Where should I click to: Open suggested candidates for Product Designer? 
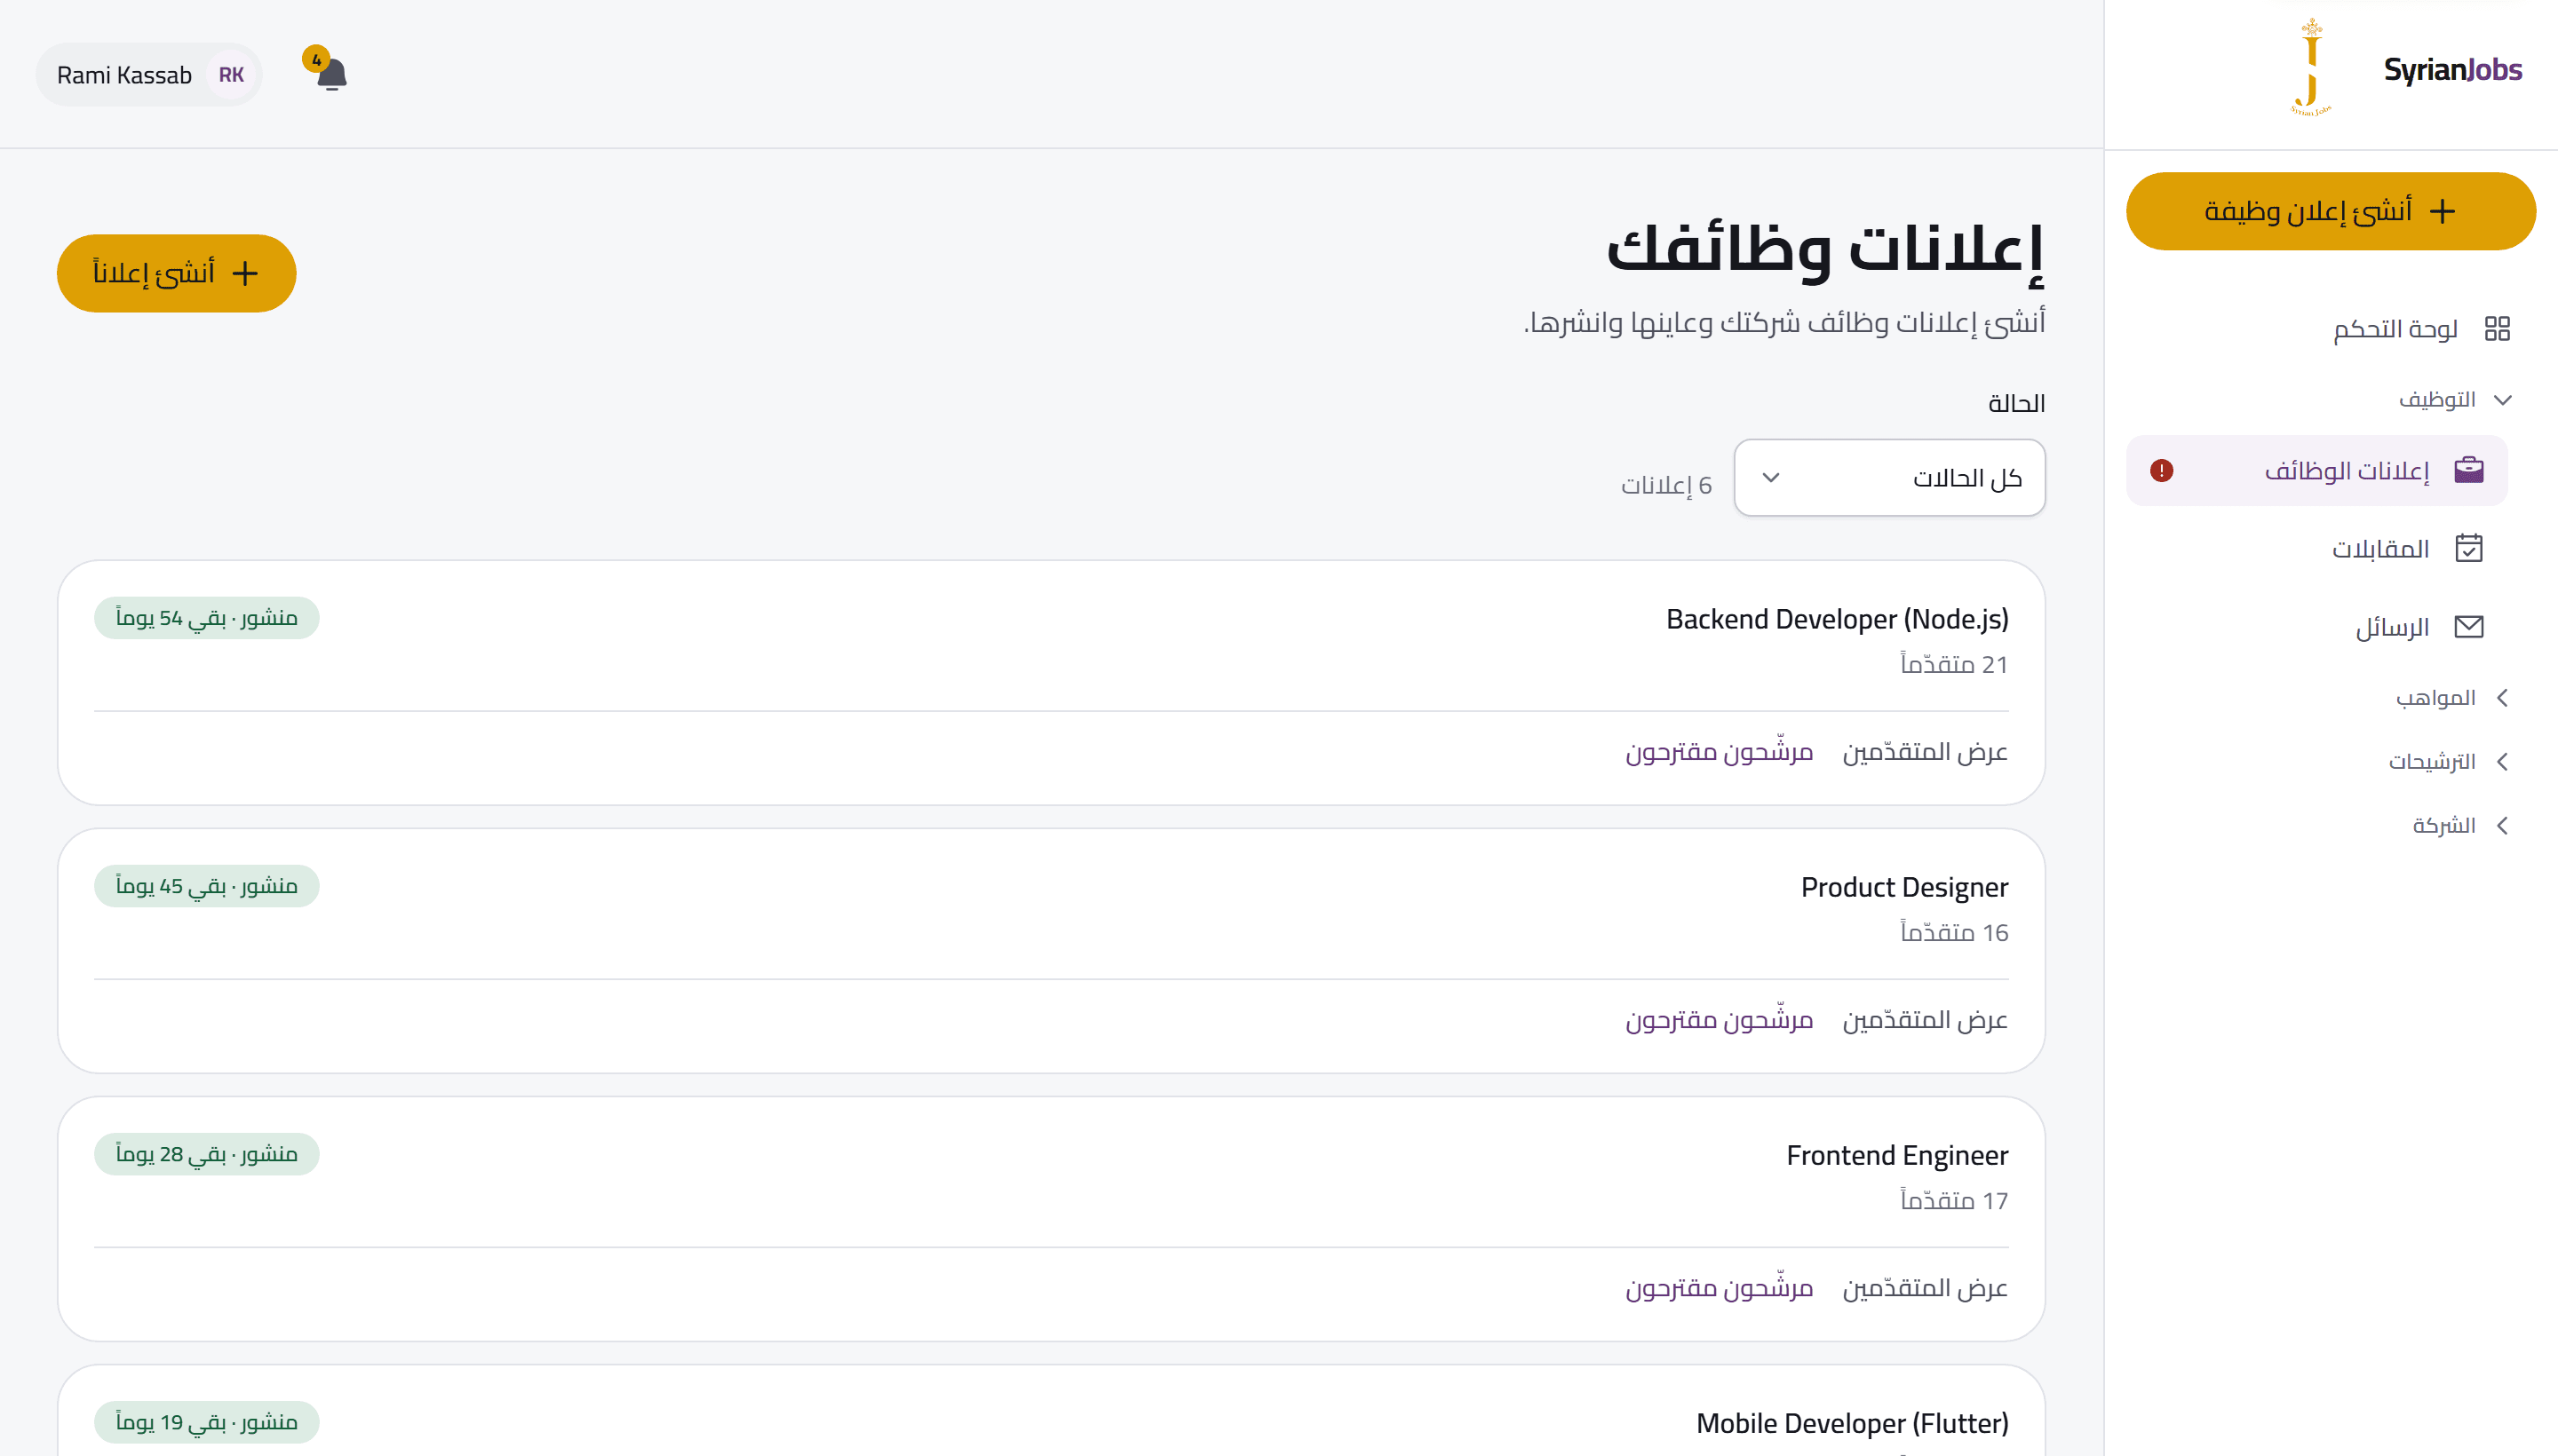[x=1719, y=1020]
